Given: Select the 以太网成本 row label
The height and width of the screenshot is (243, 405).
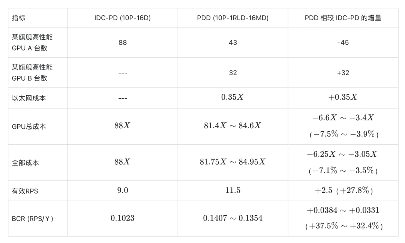Looking at the screenshot, I should 29,98.
